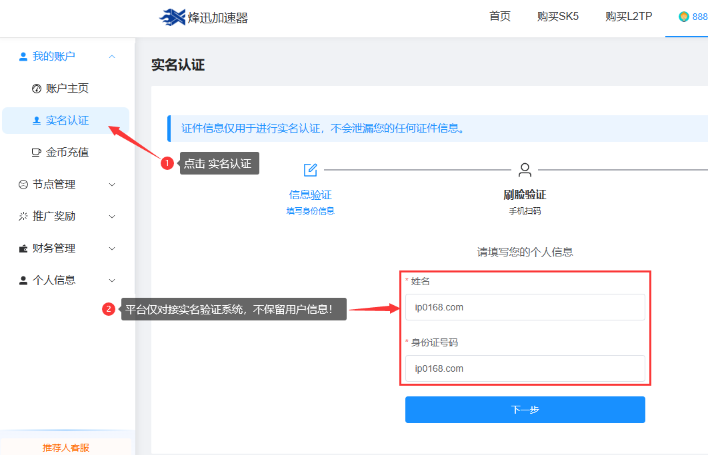Select the 账户主页 sidebar icon
The image size is (708, 455).
[x=37, y=88]
